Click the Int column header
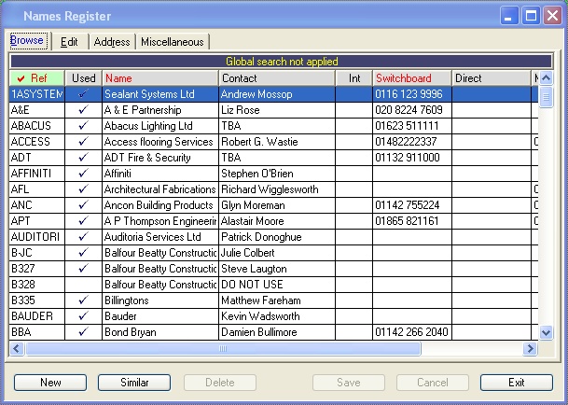568x405 pixels. pyautogui.click(x=353, y=78)
